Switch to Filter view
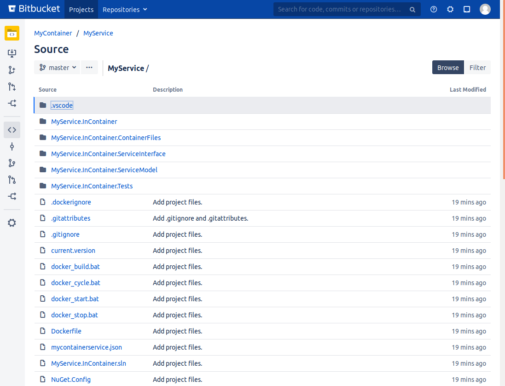This screenshot has width=505, height=386. [x=477, y=67]
